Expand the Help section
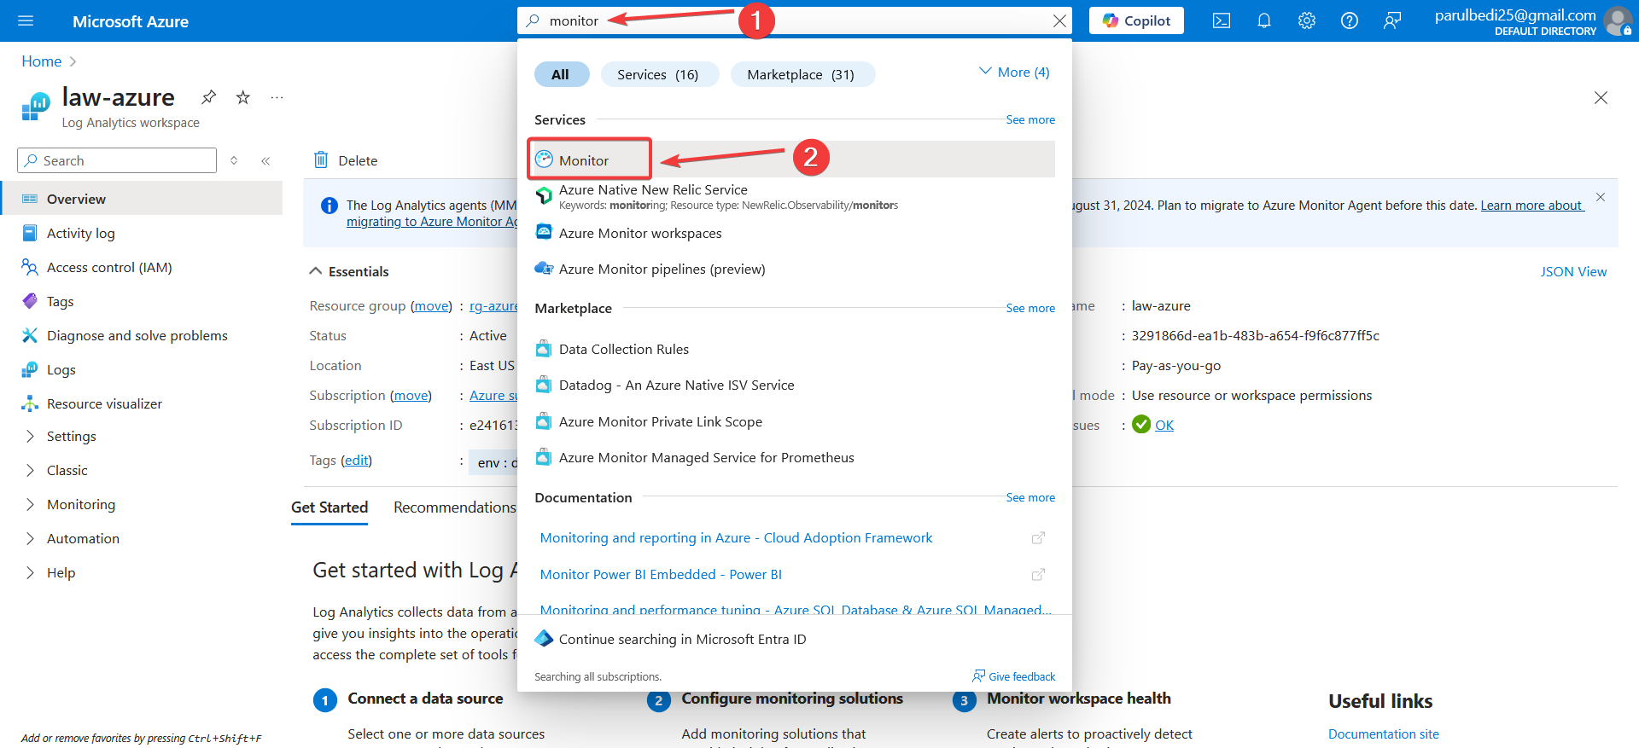 pyautogui.click(x=142, y=572)
